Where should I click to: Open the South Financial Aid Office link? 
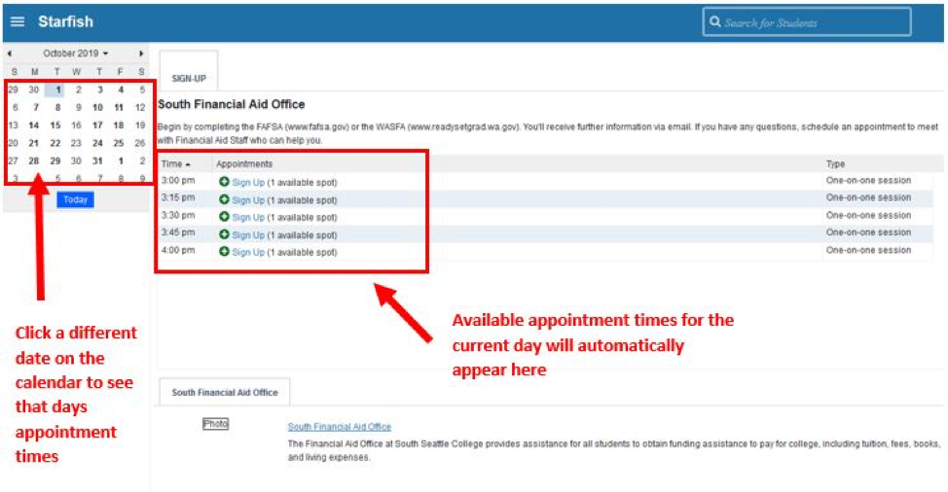click(x=339, y=427)
